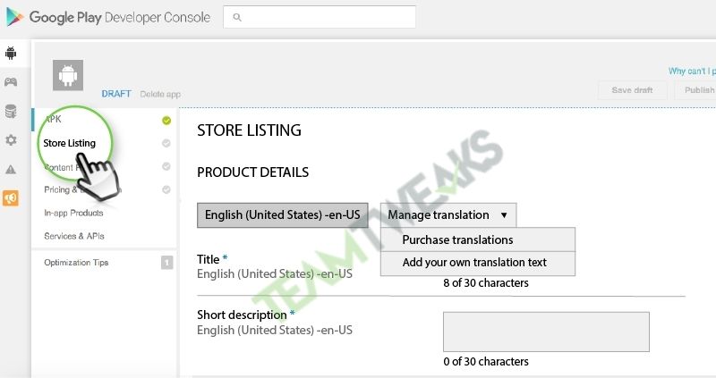
Task: Open the 'Why can't I publish' link
Action: [692, 71]
